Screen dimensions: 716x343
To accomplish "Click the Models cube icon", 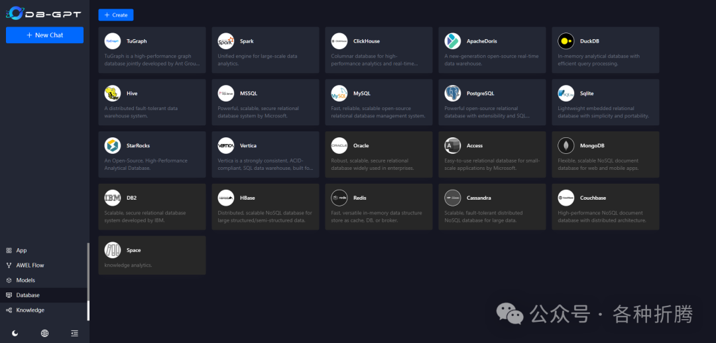I will pos(9,280).
